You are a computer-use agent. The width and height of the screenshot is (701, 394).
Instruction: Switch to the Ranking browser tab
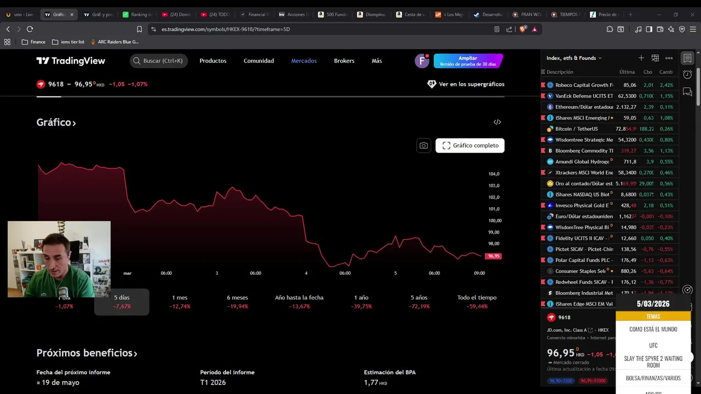tap(137, 15)
